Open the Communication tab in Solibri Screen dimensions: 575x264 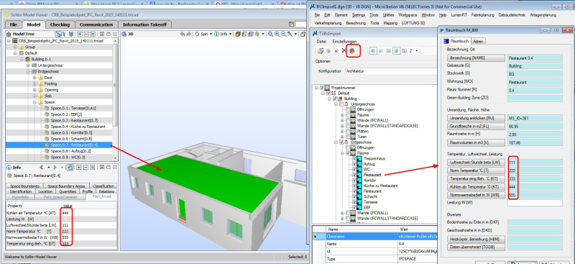pyautogui.click(x=96, y=24)
